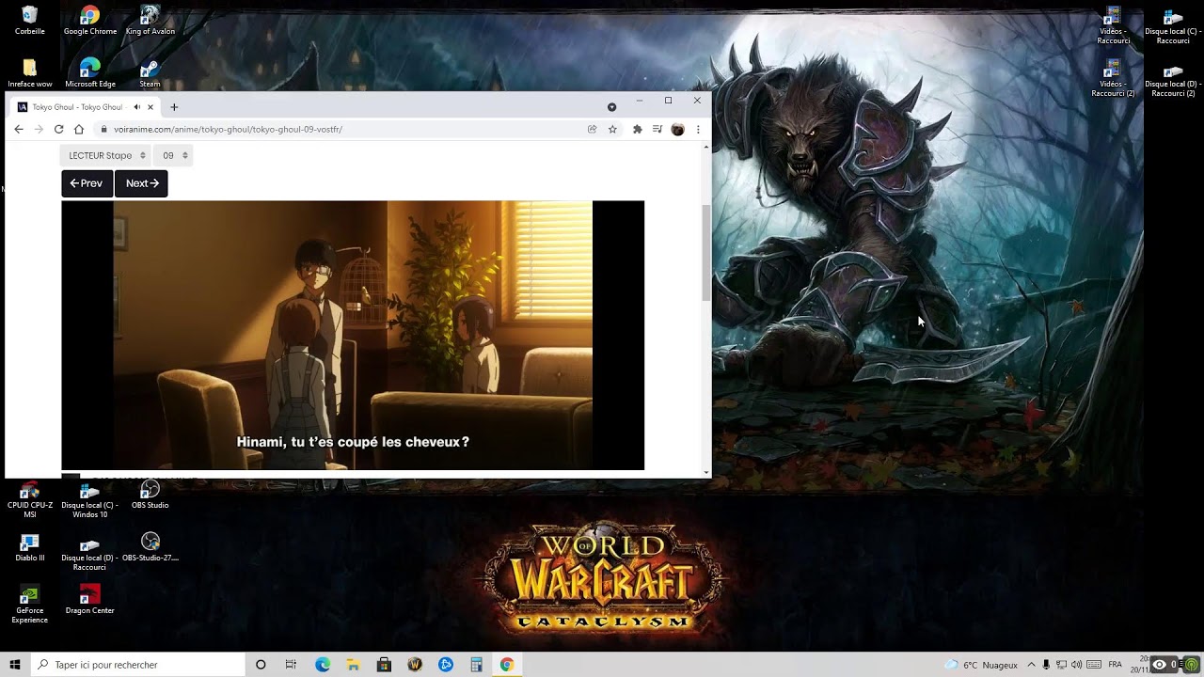Click the Chrome page vertical scrollbar
Image resolution: width=1204 pixels, height=677 pixels.
coord(706,252)
